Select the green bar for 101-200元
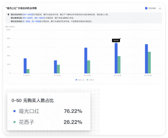Viewport: 168px width, 138px height. (89, 67)
